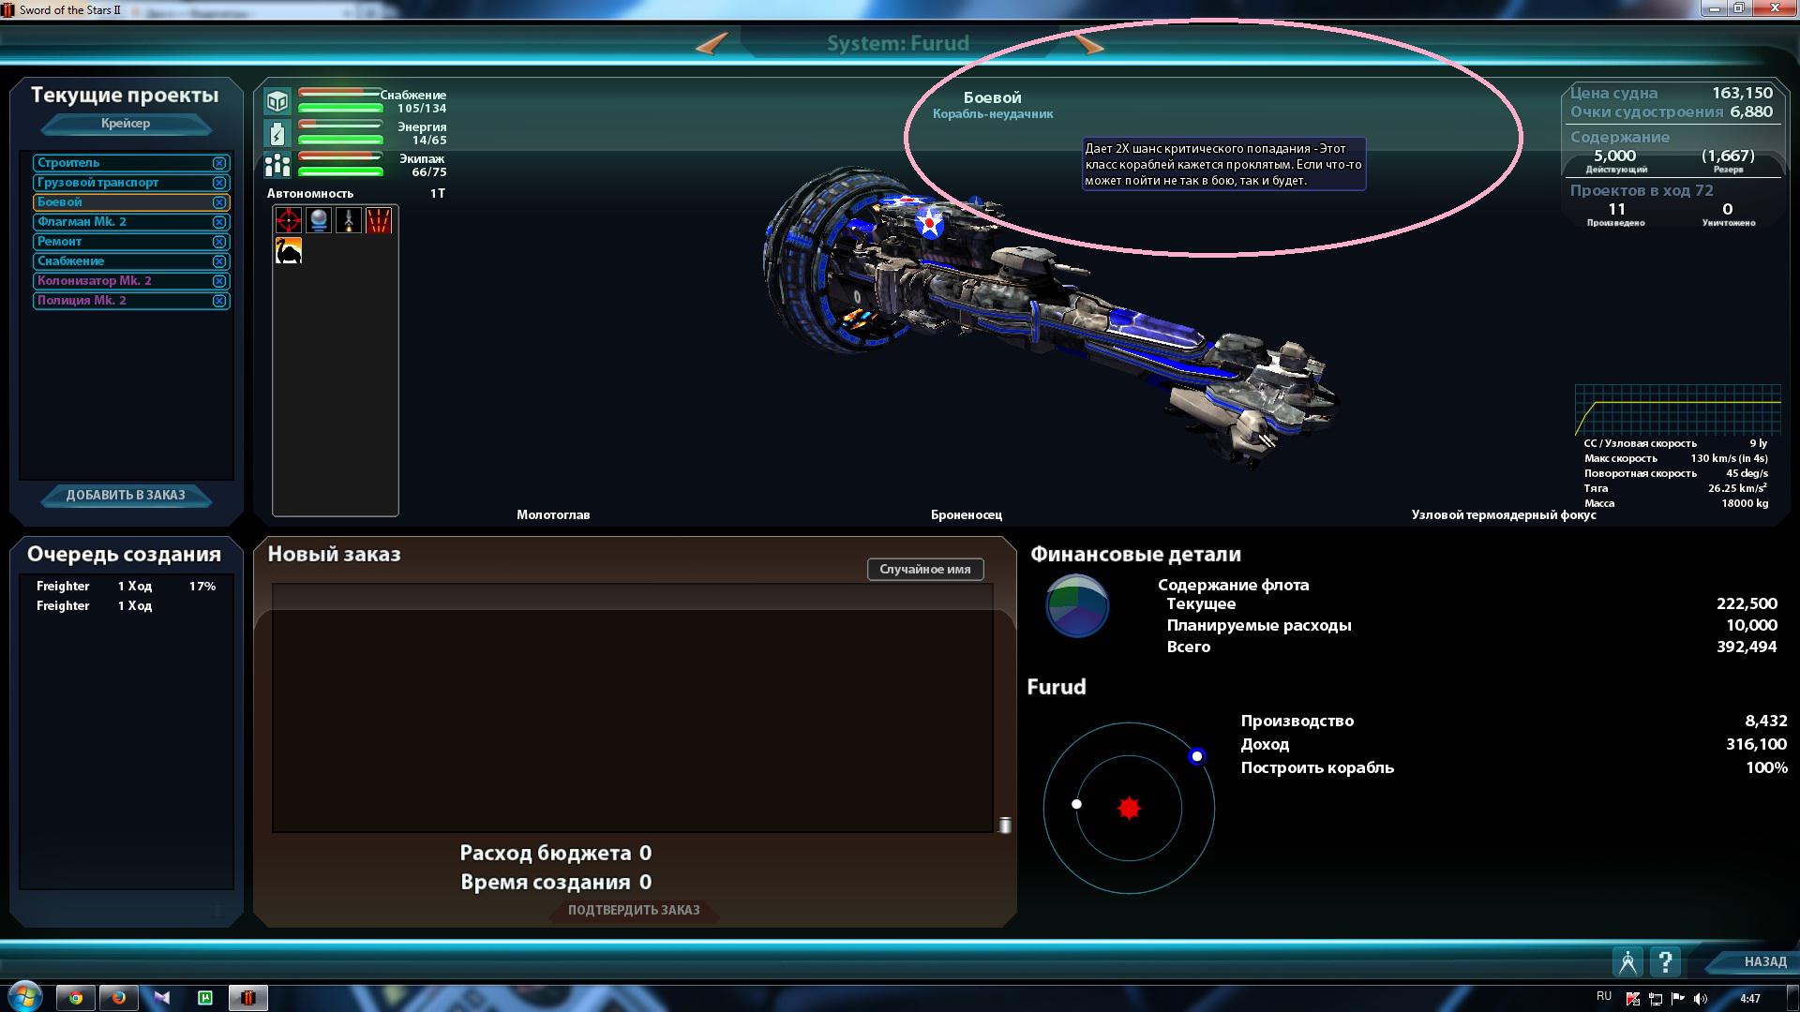The image size is (1800, 1012).
Task: Go to next system with right arrow
Action: 1088,43
